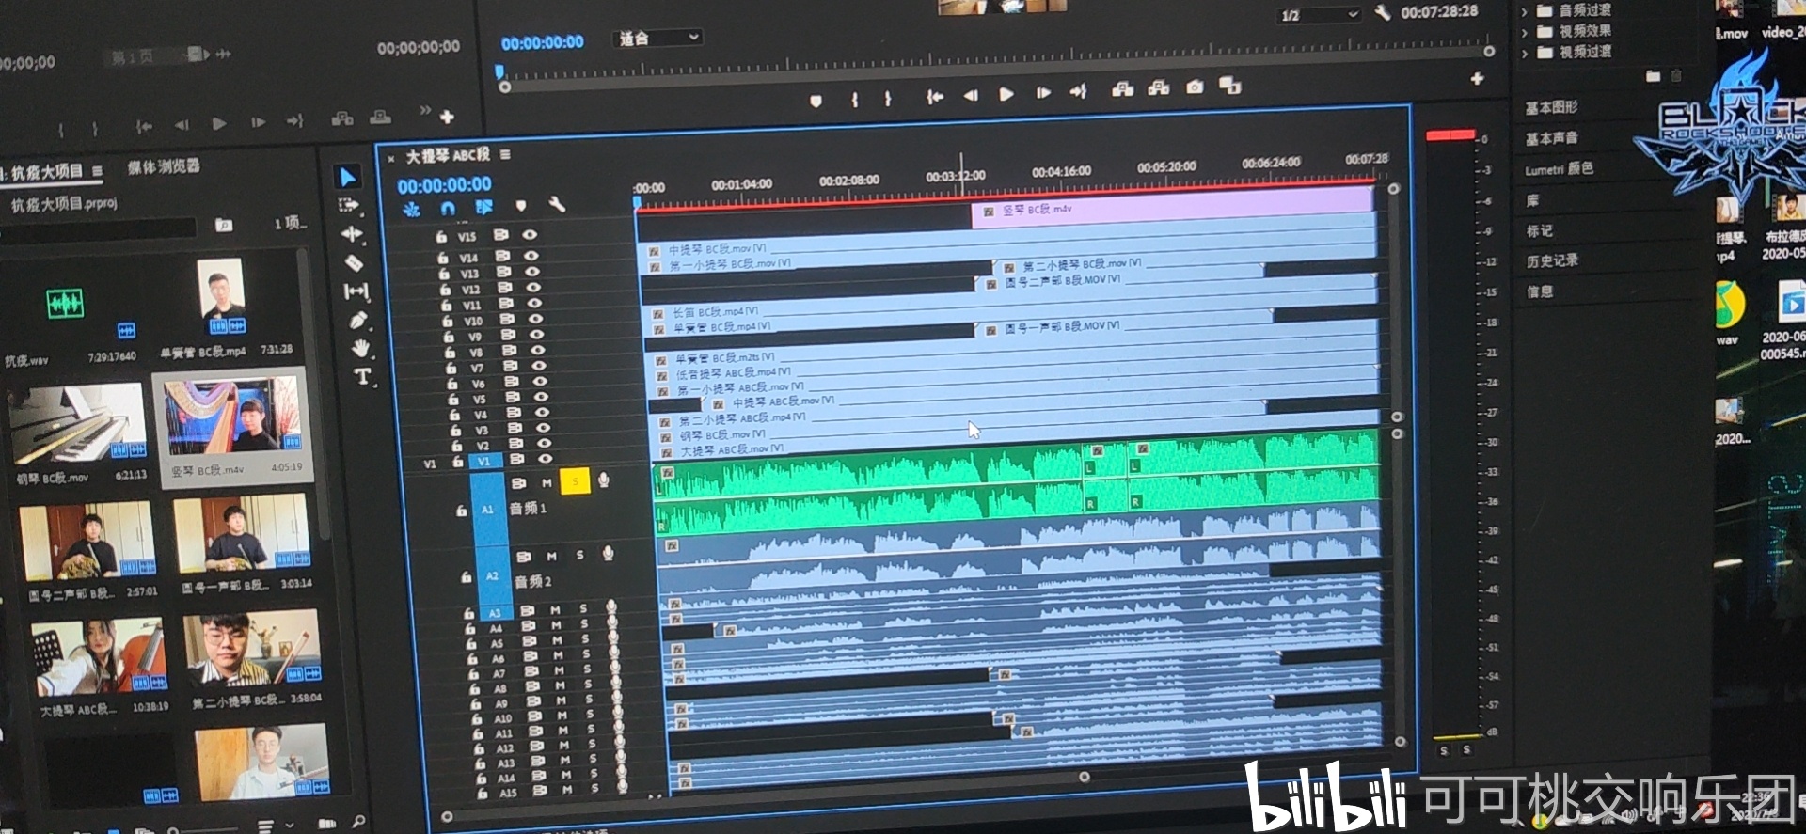The height and width of the screenshot is (834, 1806).
Task: Open the 1/2 playback resolution dropdown
Action: (x=1319, y=15)
